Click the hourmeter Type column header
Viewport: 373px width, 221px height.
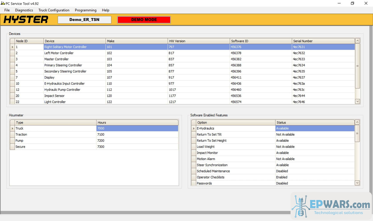(x=55, y=122)
